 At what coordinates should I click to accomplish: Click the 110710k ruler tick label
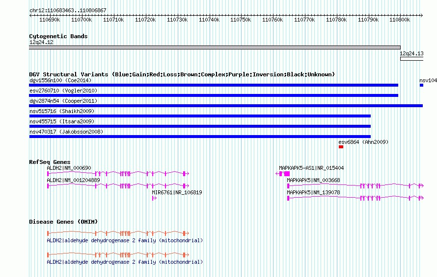(x=113, y=20)
